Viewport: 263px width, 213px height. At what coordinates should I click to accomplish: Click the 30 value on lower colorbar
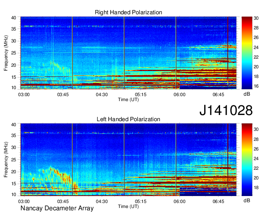(256, 129)
